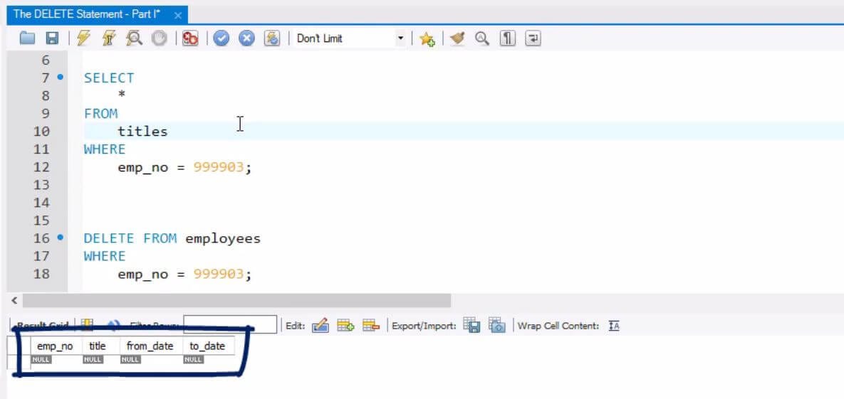Toggle auto-commit mode icon
Screen dimensions: 844x399
pyautogui.click(x=272, y=38)
